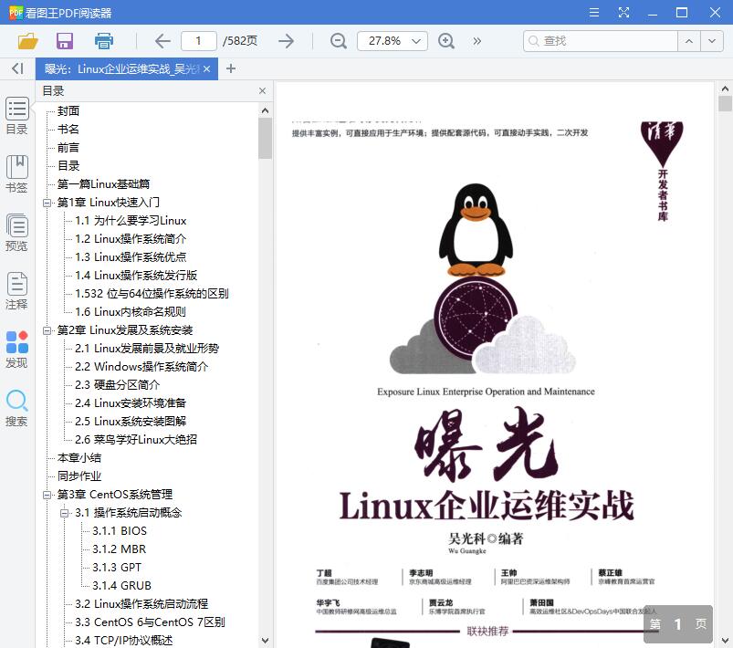
Task: Open section 3.1.1 BIOS
Action: [x=120, y=530]
